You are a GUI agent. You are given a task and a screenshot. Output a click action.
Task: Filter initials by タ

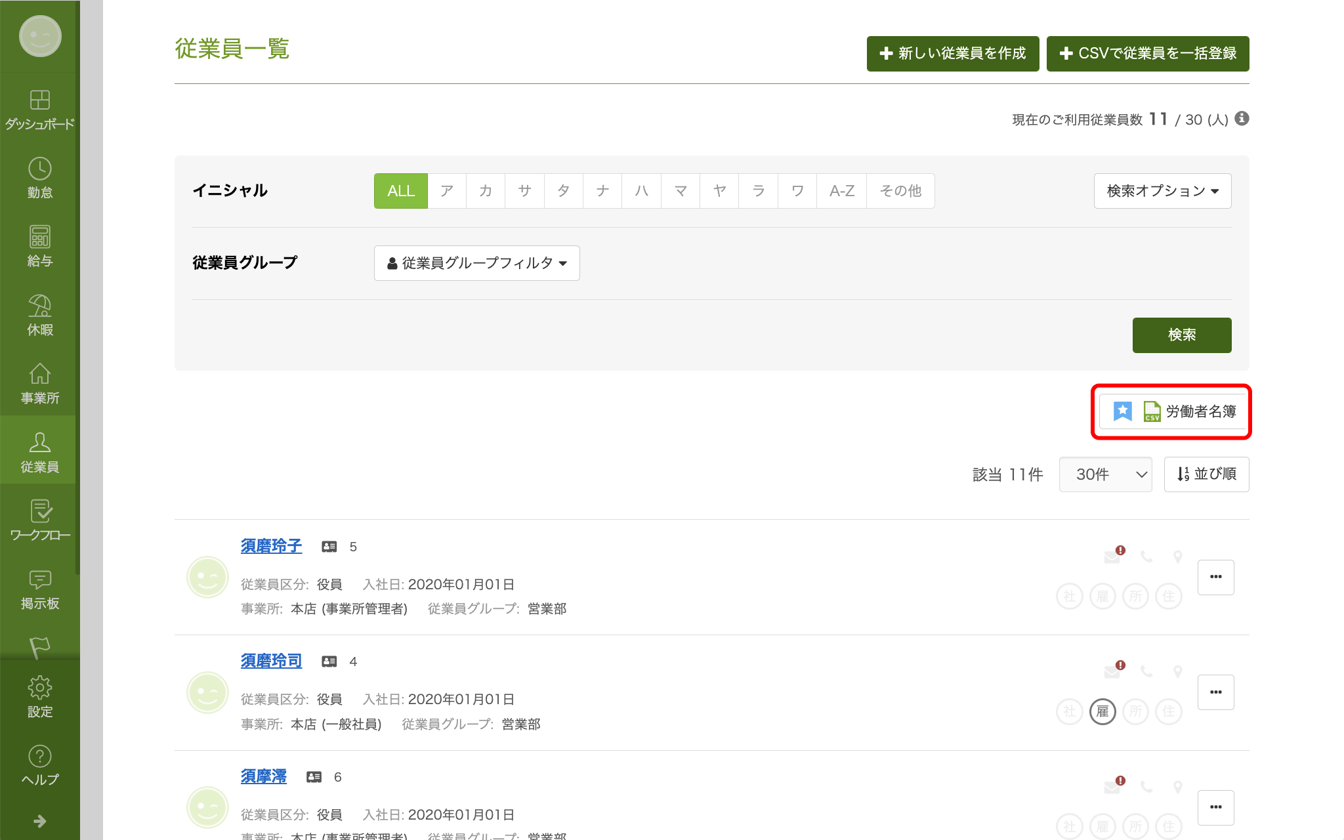(564, 191)
